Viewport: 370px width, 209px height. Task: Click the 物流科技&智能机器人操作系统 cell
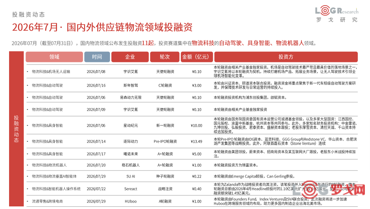coord(56,189)
